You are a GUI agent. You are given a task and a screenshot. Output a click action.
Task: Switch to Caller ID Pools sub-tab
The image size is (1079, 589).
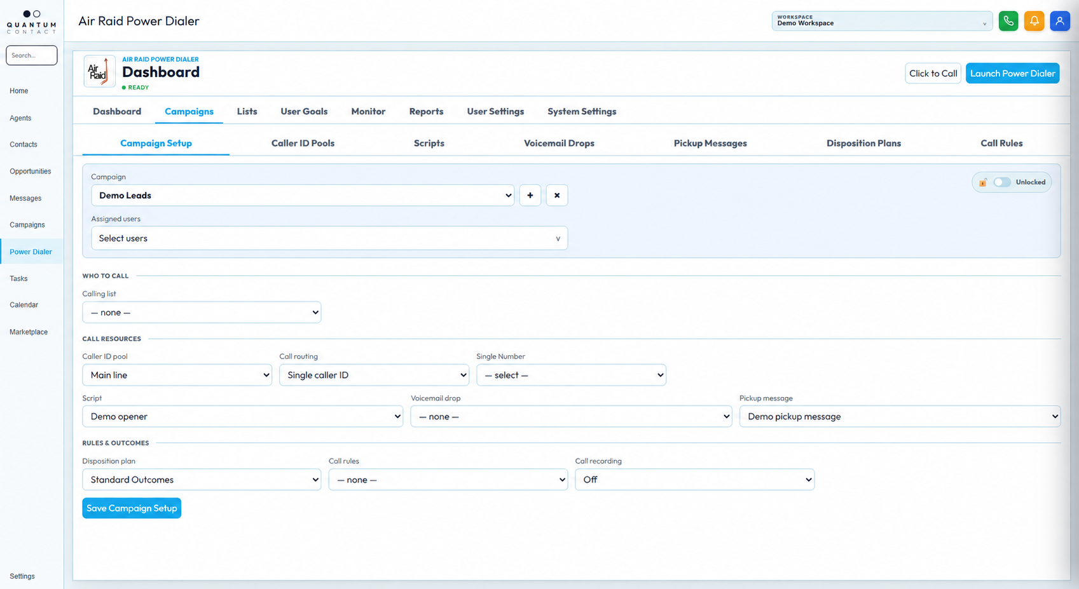pyautogui.click(x=303, y=143)
